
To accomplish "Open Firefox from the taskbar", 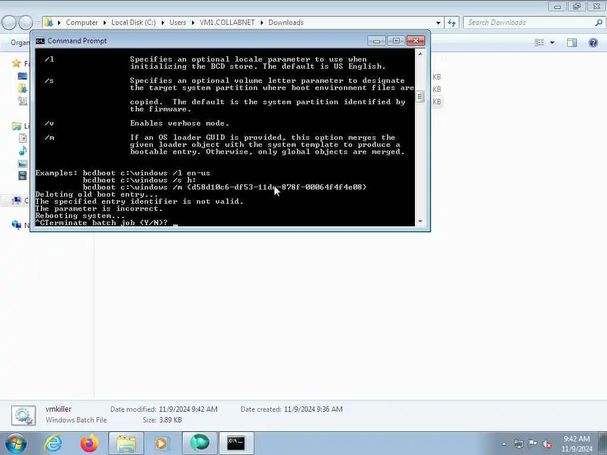I will (89, 443).
